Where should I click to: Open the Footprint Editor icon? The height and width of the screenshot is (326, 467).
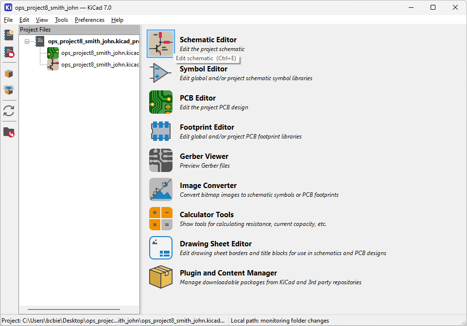161,131
